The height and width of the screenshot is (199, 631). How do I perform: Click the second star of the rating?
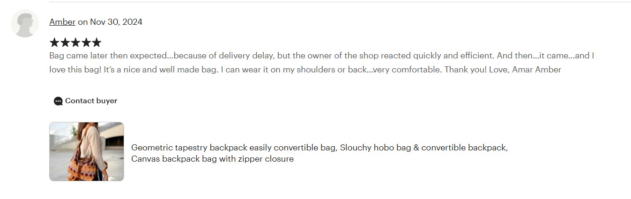(65, 43)
